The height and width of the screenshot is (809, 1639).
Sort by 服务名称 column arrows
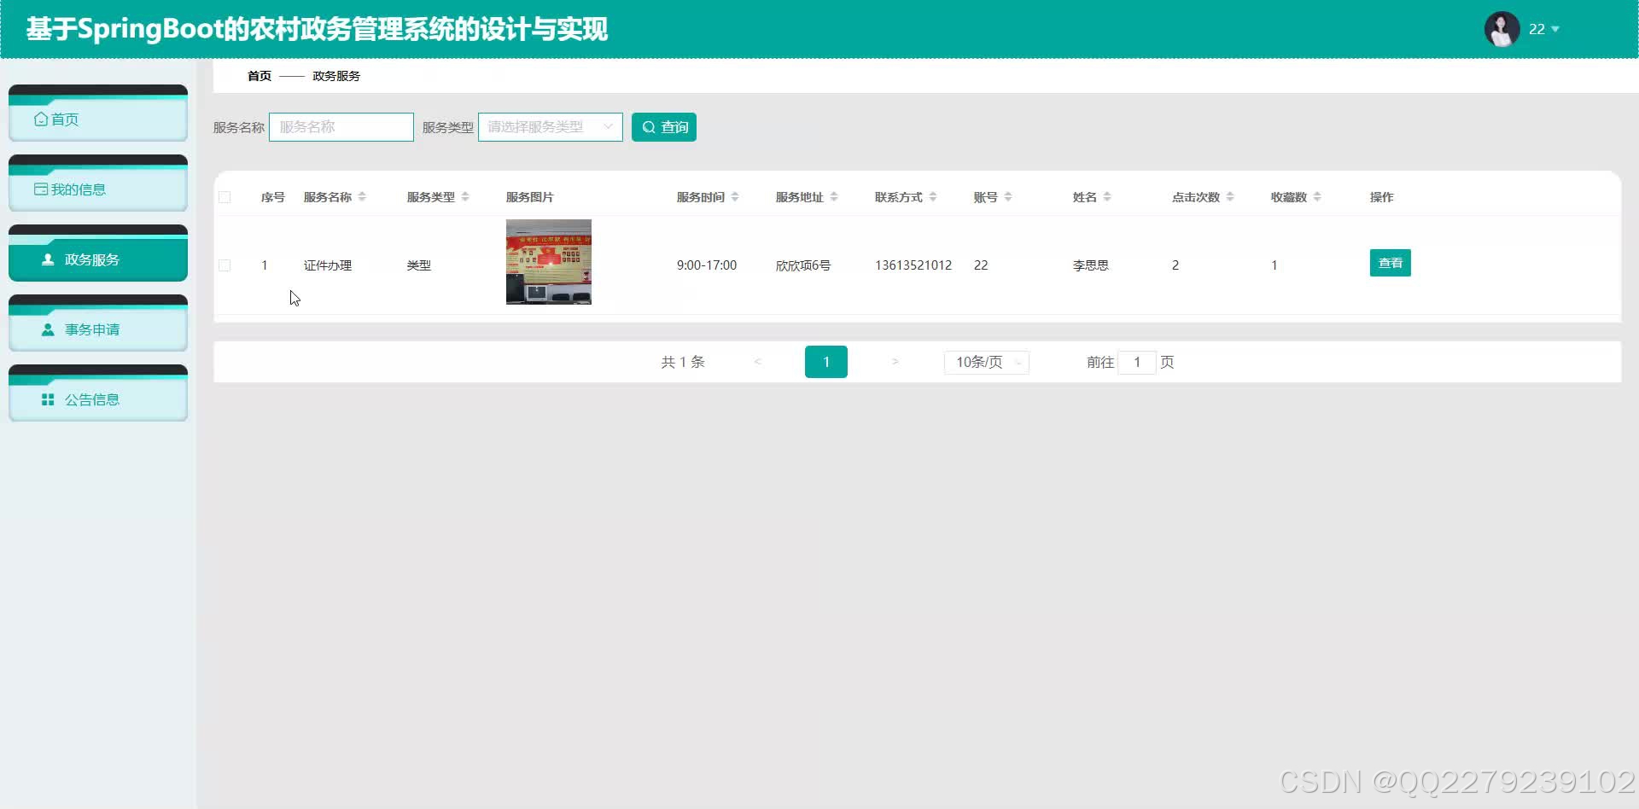[x=362, y=197]
